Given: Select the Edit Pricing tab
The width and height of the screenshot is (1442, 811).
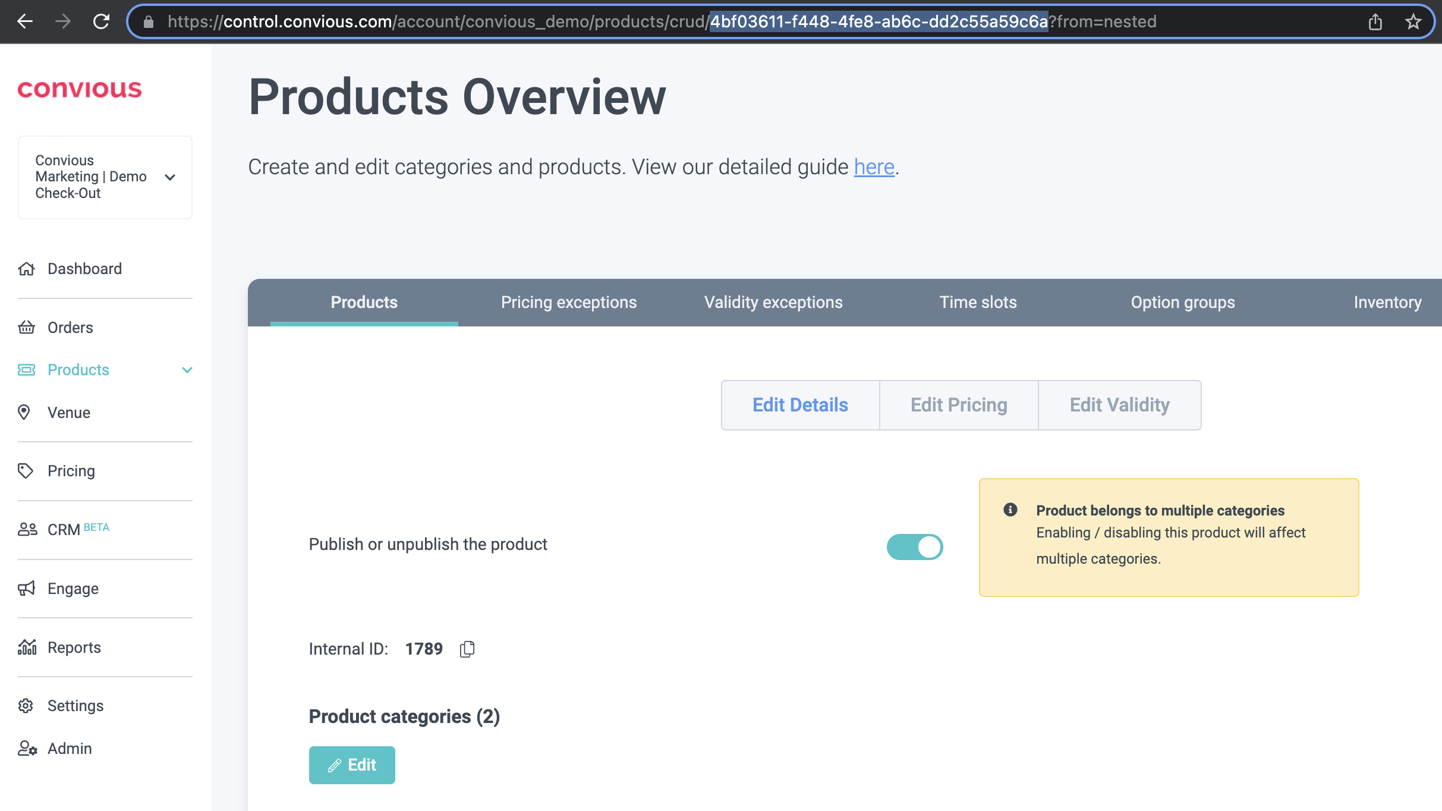Looking at the screenshot, I should pos(958,405).
